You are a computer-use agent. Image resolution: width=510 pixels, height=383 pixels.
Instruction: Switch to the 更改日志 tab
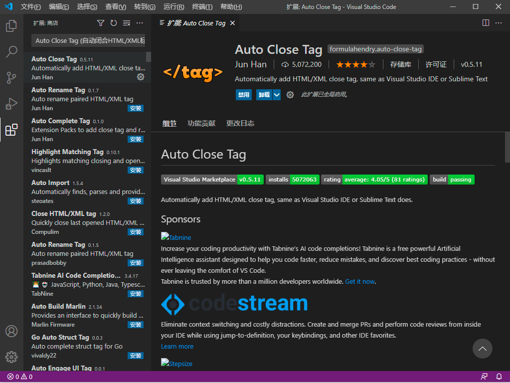point(240,123)
